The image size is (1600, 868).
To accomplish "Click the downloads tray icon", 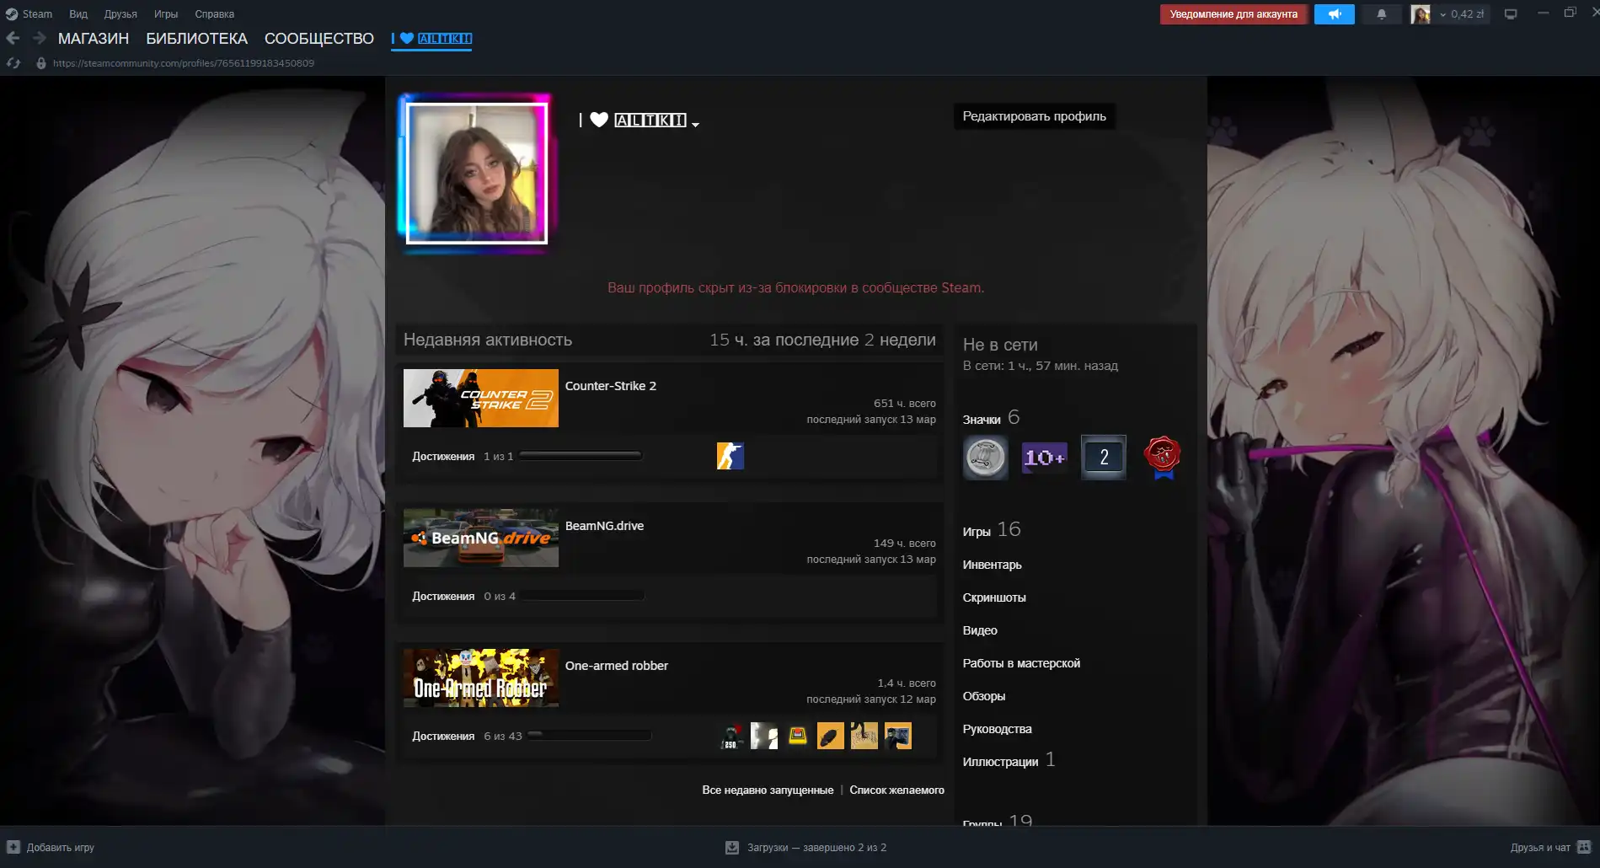I will click(x=732, y=847).
